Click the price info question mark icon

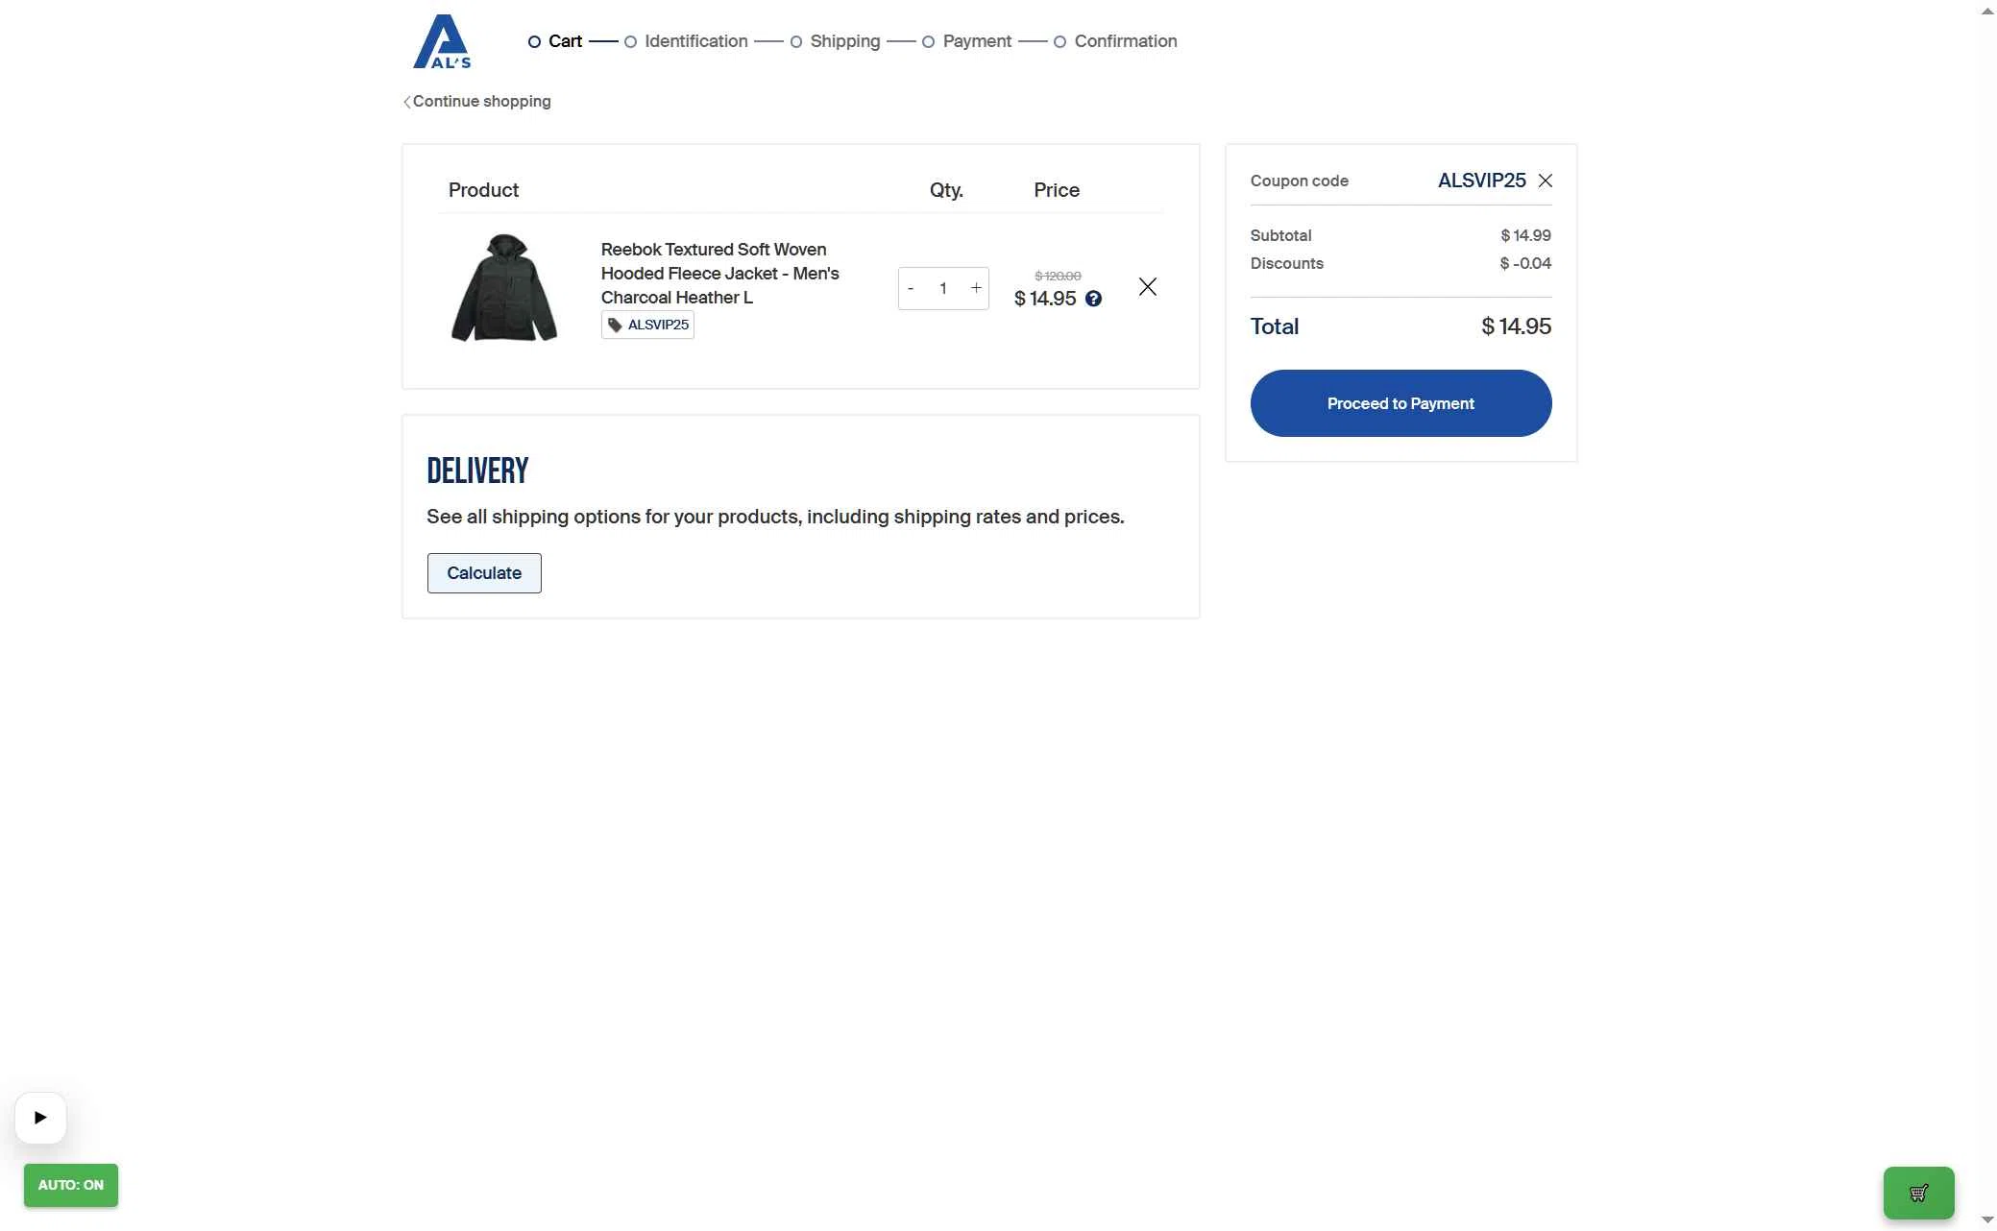coord(1093,299)
